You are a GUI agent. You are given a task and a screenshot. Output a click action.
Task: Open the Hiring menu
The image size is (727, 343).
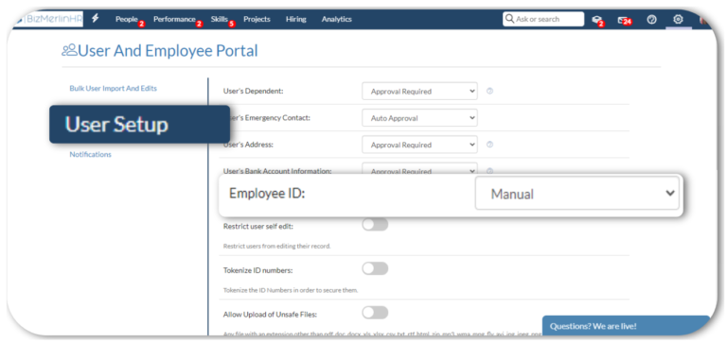tap(295, 19)
